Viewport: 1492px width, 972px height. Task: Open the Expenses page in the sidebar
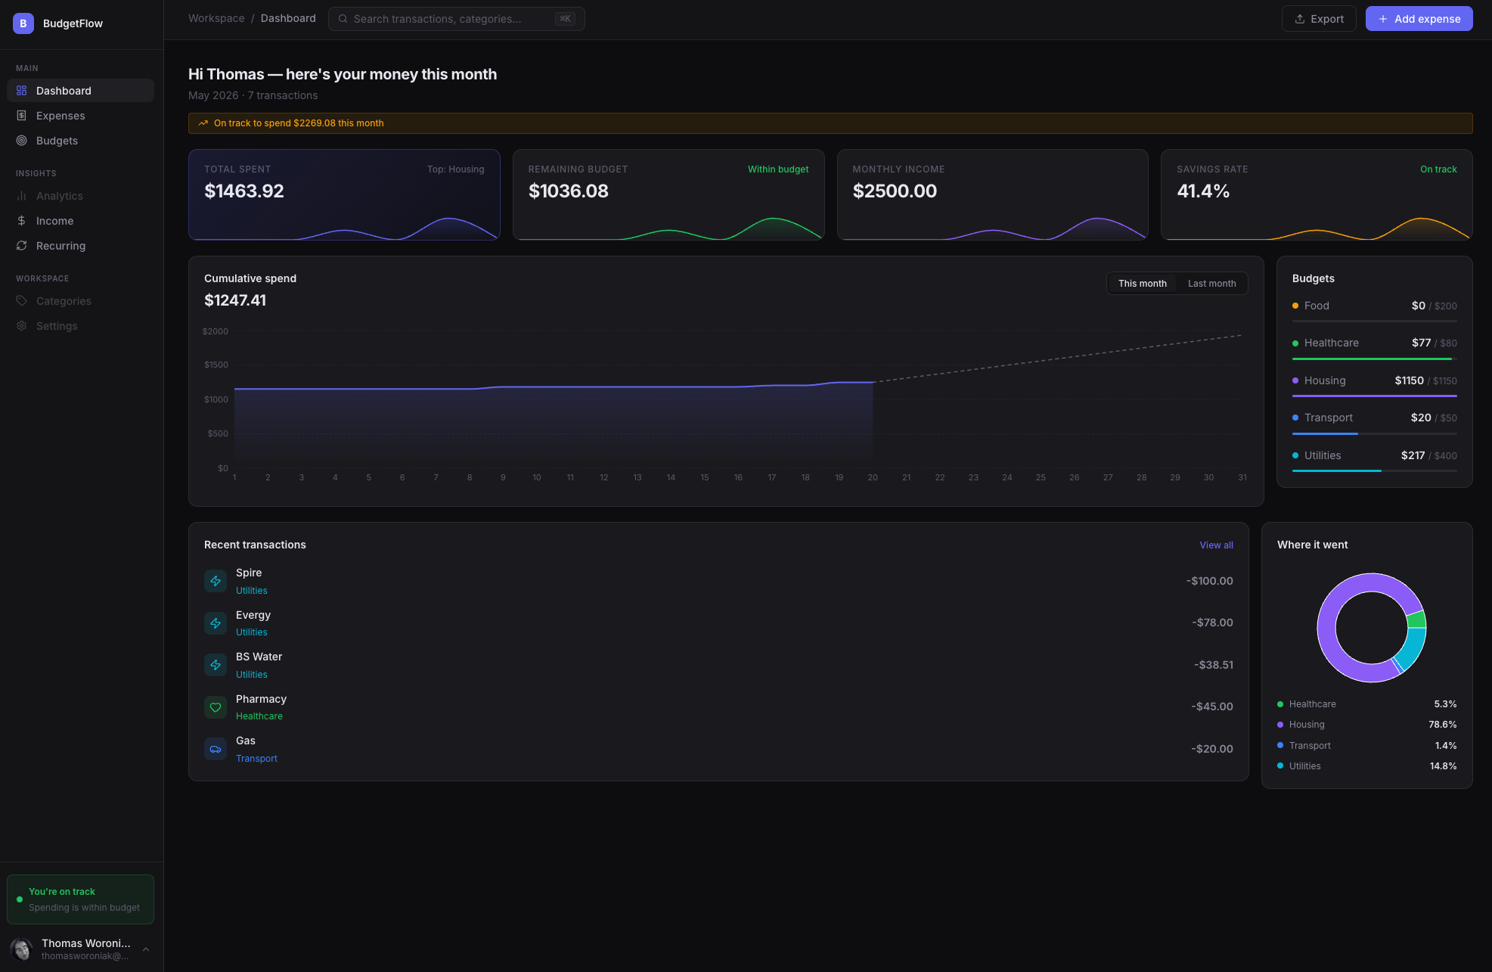pos(81,116)
